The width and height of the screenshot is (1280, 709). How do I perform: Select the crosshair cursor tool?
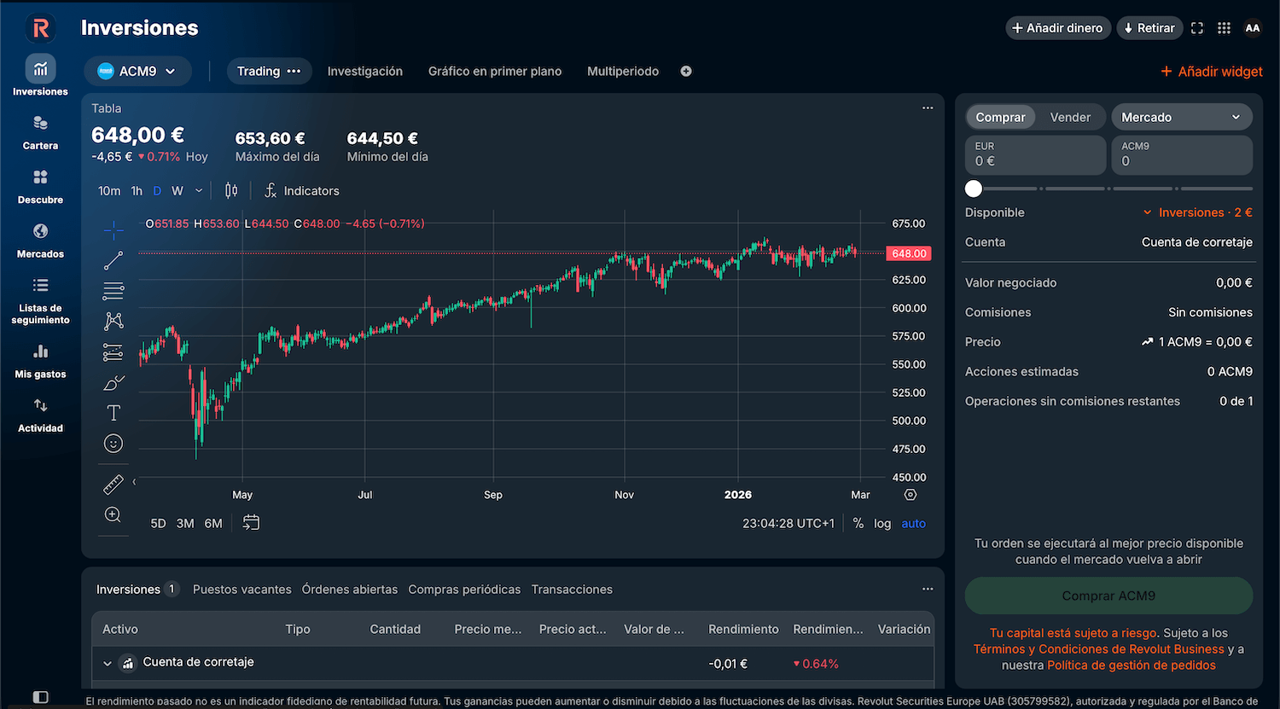click(113, 230)
